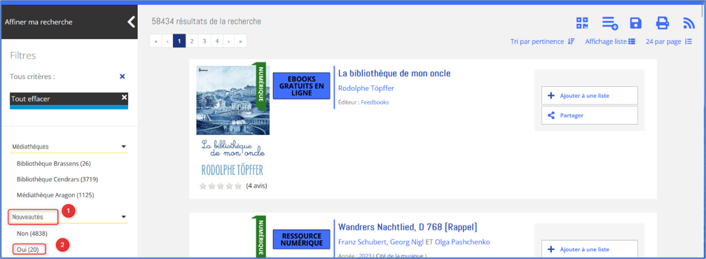Filter by Médiathèque Aragon (1125)

(55, 195)
